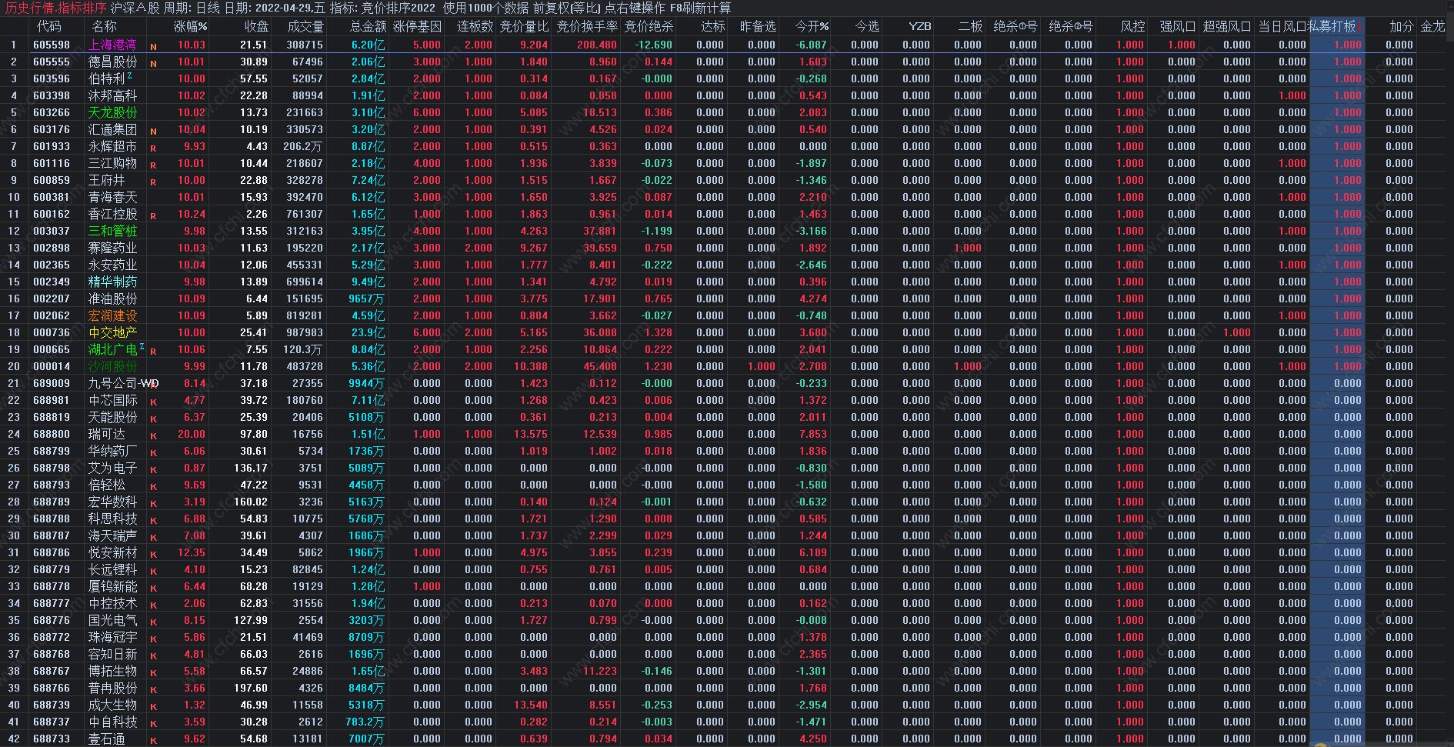
Task: Click the 达标 column header
Action: [x=712, y=26]
